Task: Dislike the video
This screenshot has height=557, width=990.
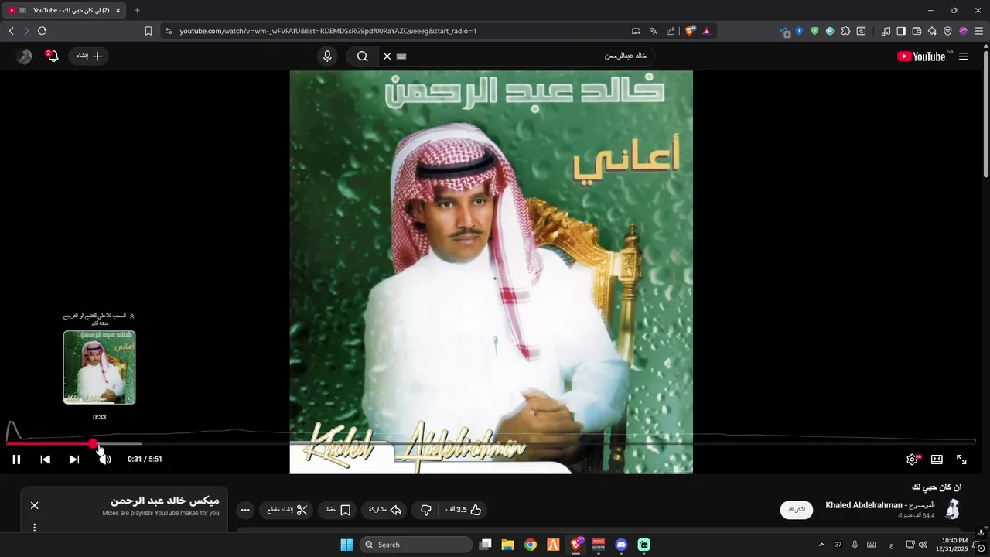Action: pos(425,510)
